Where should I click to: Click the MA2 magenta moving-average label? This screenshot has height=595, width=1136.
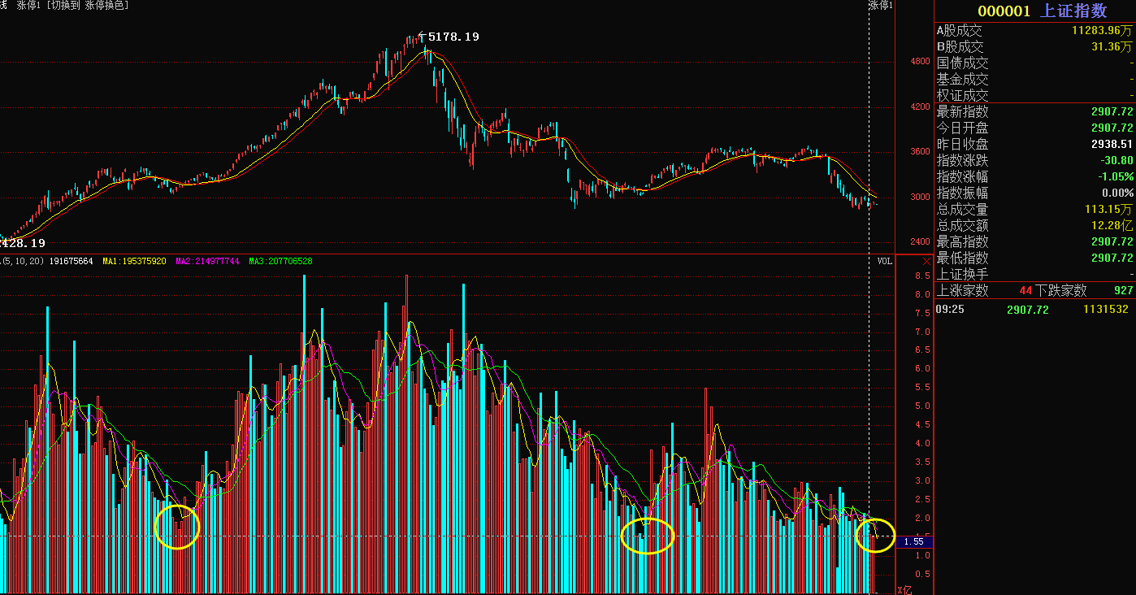tap(207, 261)
